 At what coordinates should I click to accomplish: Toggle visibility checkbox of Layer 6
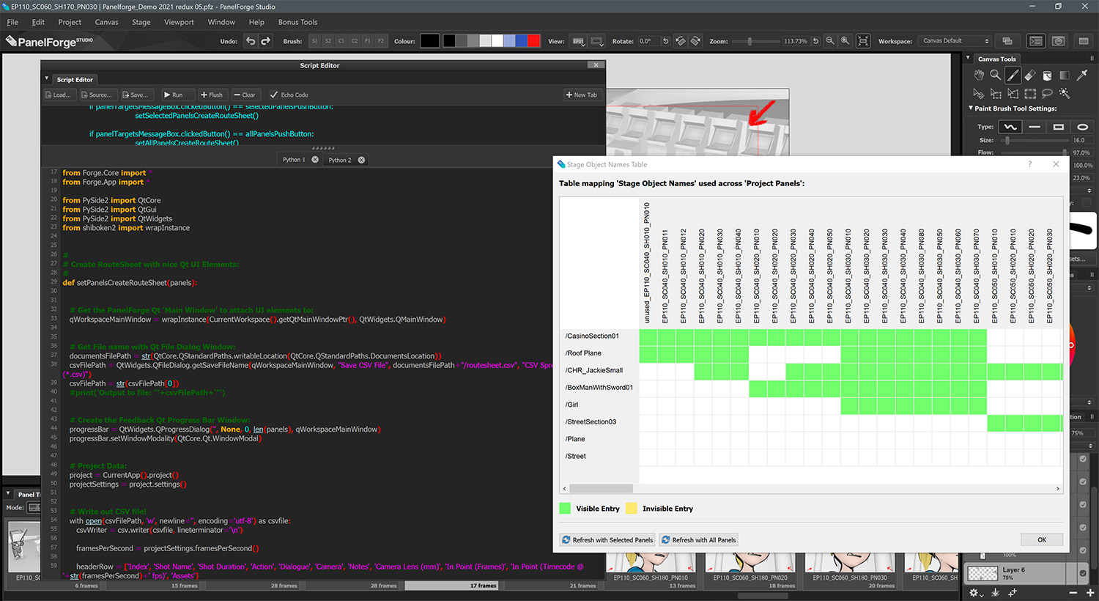[x=1083, y=573]
